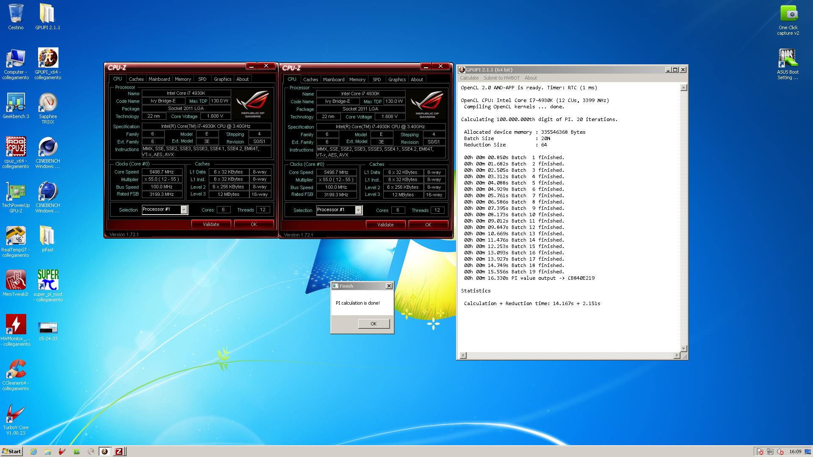Image resolution: width=813 pixels, height=457 pixels.
Task: Click the Start button
Action: (x=11, y=451)
